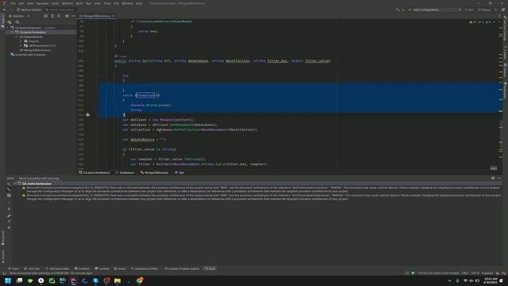Open the Problems tool window
Screen dimensions: 508x286
pyautogui.click(x=82, y=269)
